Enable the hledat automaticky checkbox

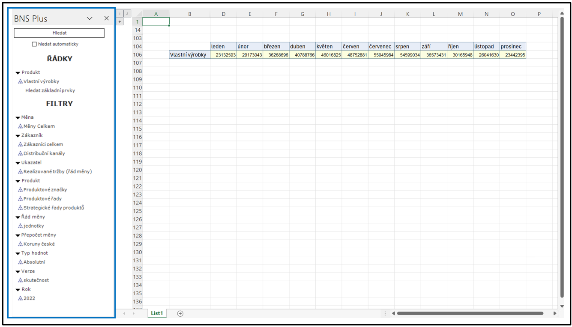34,44
